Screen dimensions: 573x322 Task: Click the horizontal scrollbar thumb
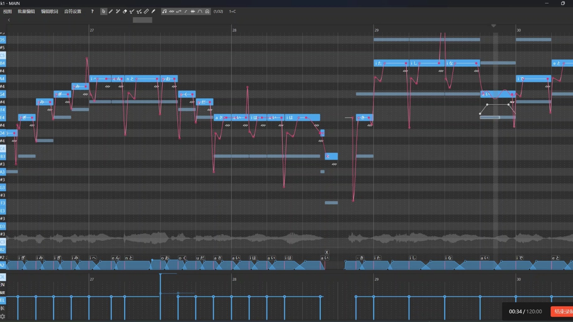[142, 20]
